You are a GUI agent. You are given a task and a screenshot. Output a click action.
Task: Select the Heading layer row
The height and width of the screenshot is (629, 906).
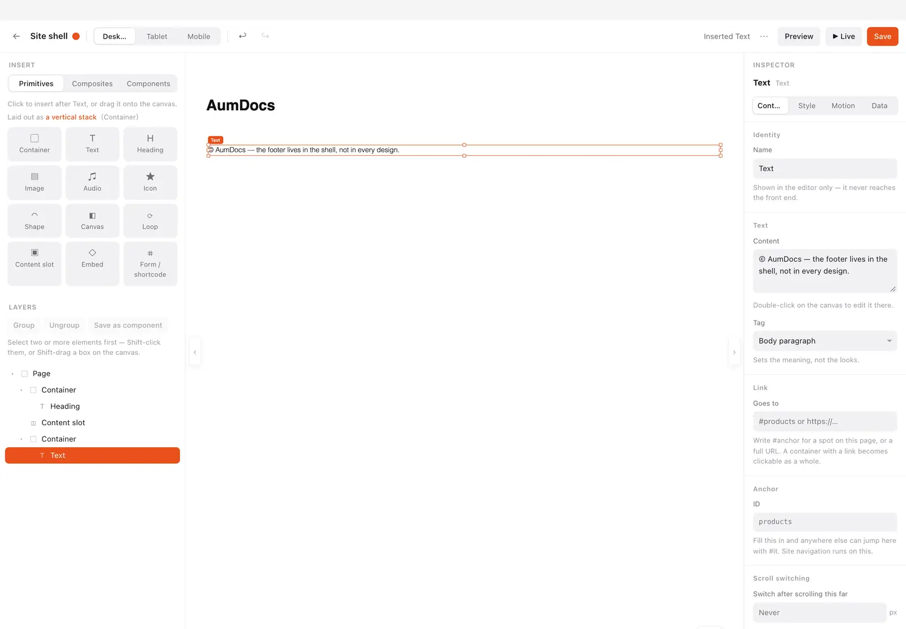(92, 407)
